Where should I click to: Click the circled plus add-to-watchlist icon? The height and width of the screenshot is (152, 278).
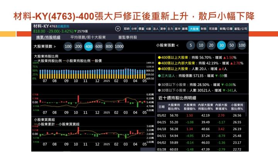click(118, 29)
